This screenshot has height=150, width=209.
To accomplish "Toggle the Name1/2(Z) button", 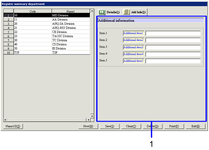I will 13,126.
